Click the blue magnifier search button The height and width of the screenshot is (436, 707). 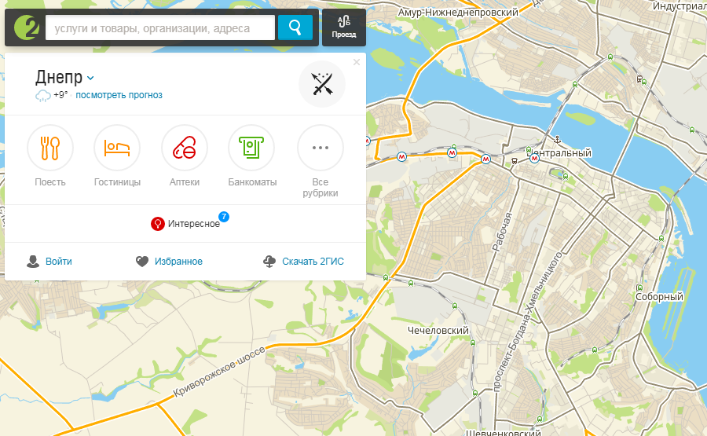(295, 27)
